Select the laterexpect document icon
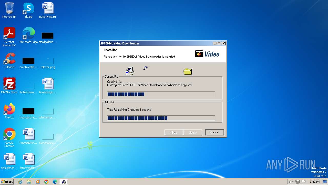This screenshot has height=185, width=328. [x=28, y=161]
